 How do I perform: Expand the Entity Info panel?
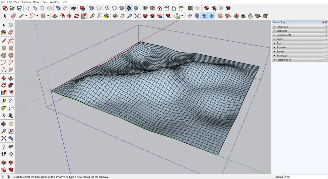click(x=299, y=27)
